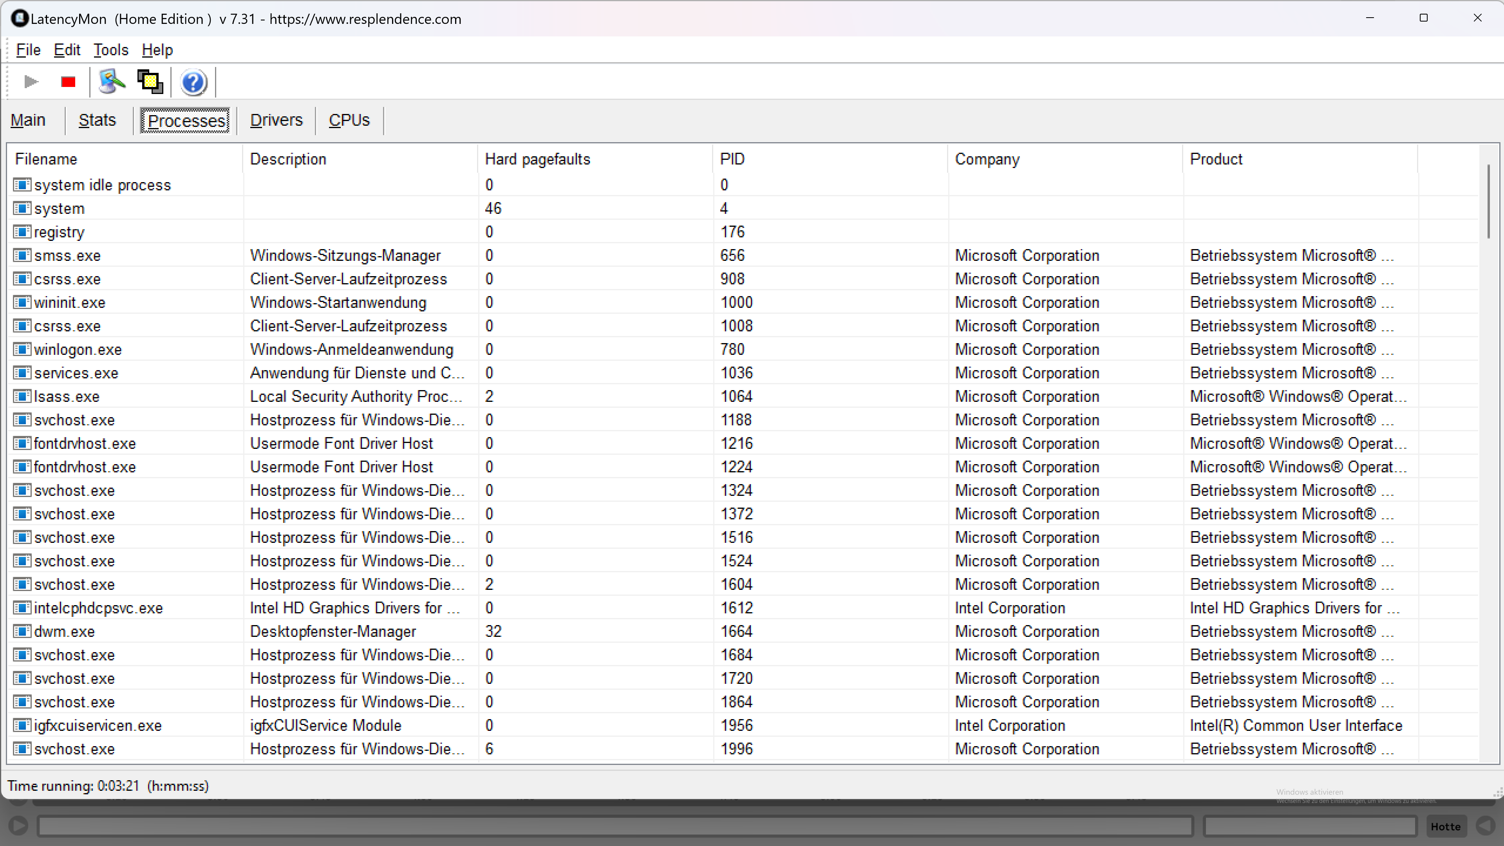Open the Tools menu

click(x=111, y=50)
